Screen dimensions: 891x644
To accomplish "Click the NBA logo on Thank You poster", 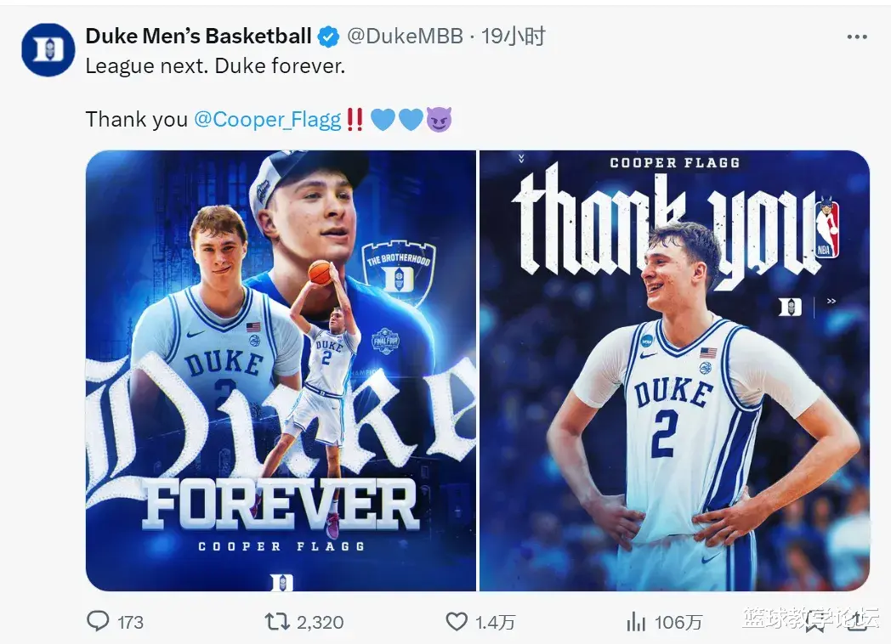I will pyautogui.click(x=826, y=228).
